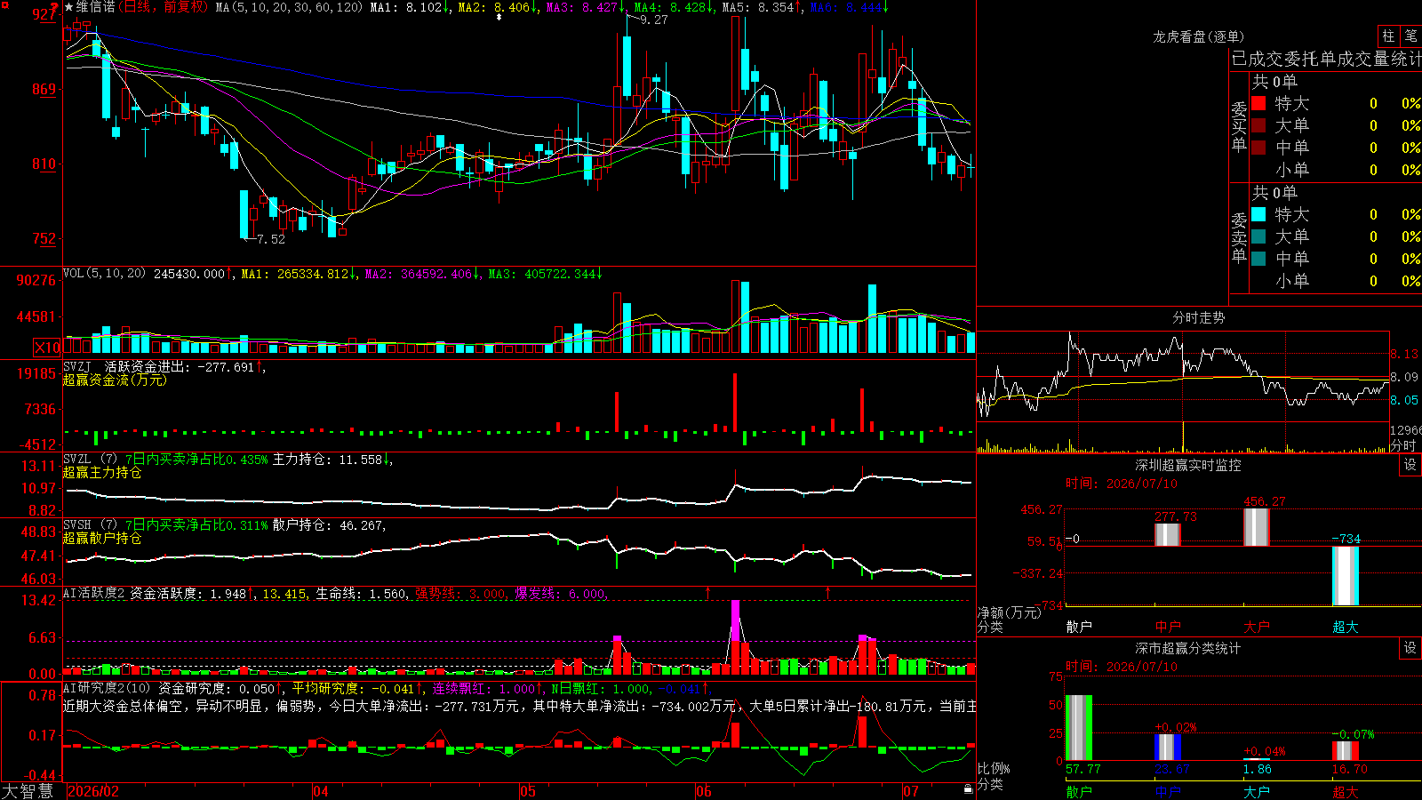Click the 深市超赢分类统计 panel title
The image size is (1422, 800).
(1188, 648)
